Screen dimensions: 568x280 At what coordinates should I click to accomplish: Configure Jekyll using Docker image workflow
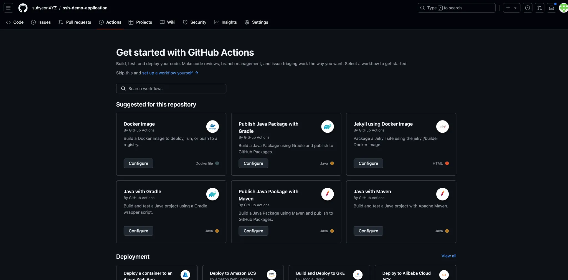(368, 163)
